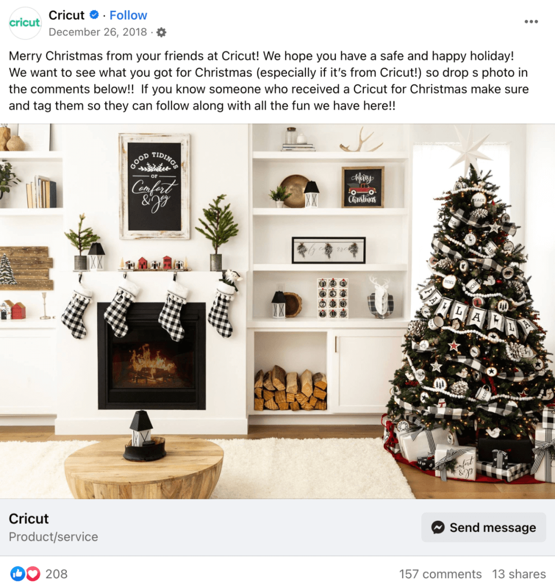Click the Product/service category label

[53, 537]
